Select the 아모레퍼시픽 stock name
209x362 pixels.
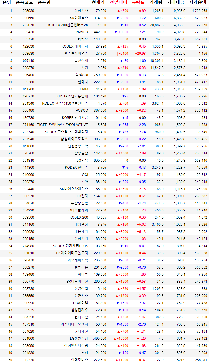78,260
